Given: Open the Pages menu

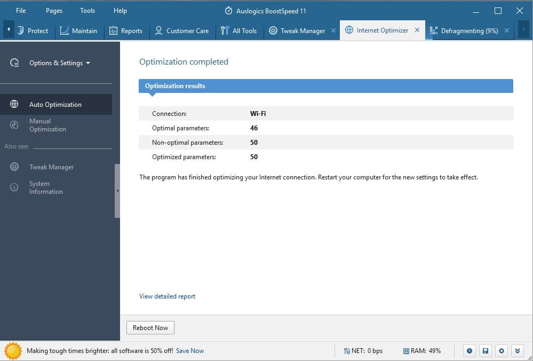Looking at the screenshot, I should click(54, 11).
